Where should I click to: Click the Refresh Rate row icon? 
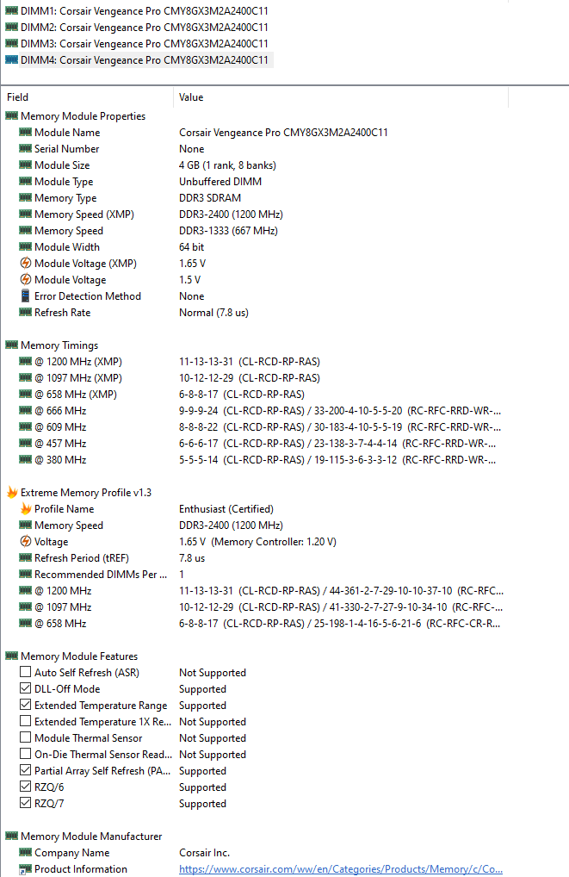coord(25,312)
